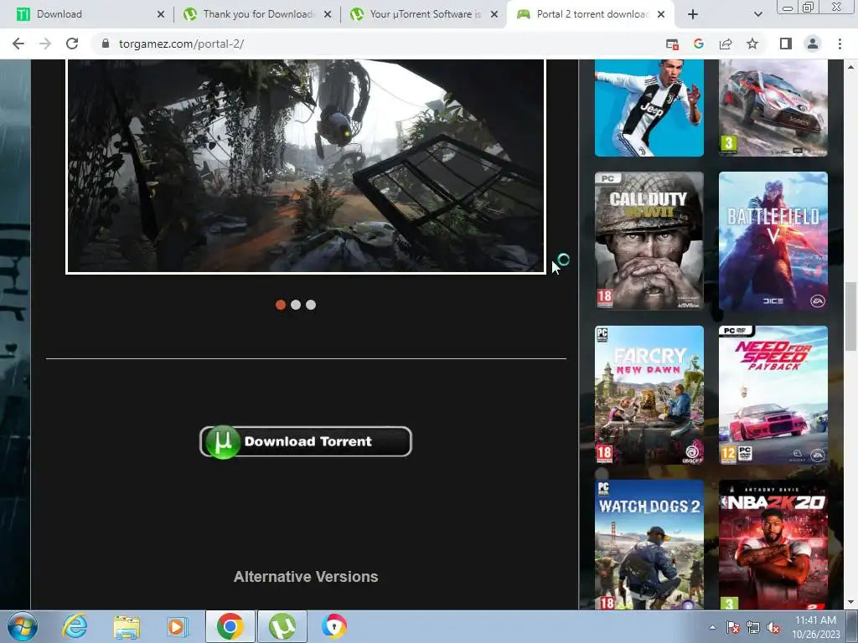
Task: Open the Call of Duty WWII cover
Action: pos(649,241)
